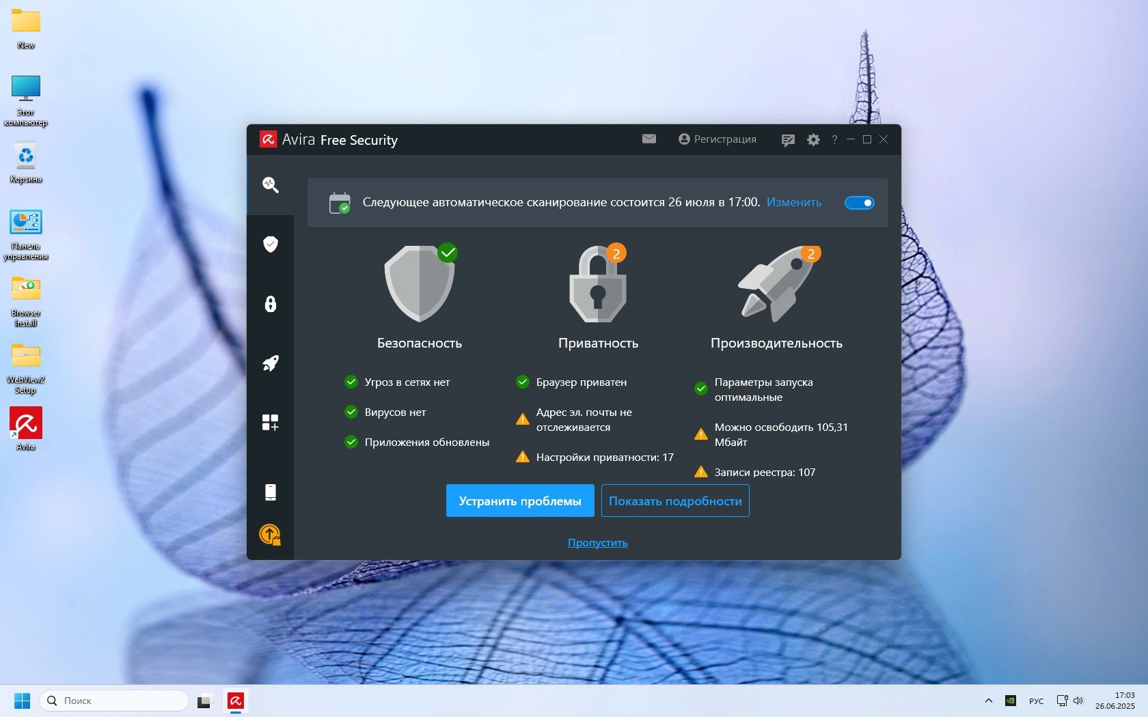Screen dimensions: 1148x717
Task: Select the WebView2 Setup desktop folder
Action: 26,368
